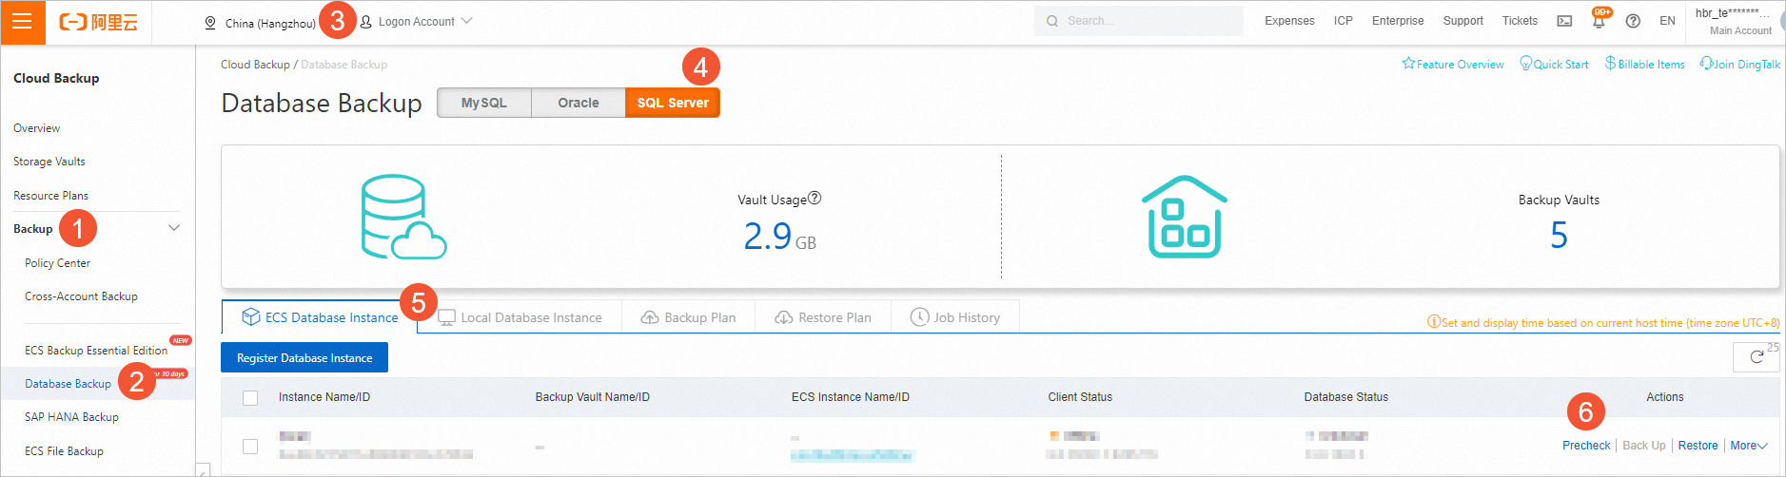Collapse the sidebar using bottom toggle arrow
Image resolution: width=1786 pixels, height=477 pixels.
pos(202,469)
